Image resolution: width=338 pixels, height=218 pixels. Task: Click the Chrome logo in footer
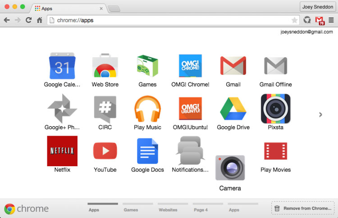click(26, 209)
